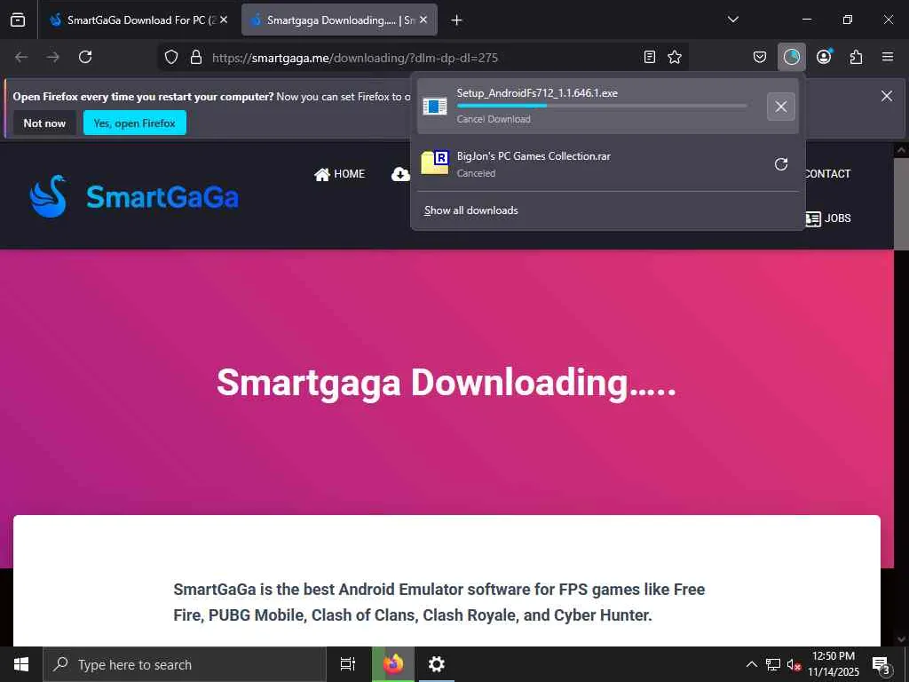Switch to SmartGaGa Download For PC tab
Screen dimensions: 909x682
pos(138,20)
